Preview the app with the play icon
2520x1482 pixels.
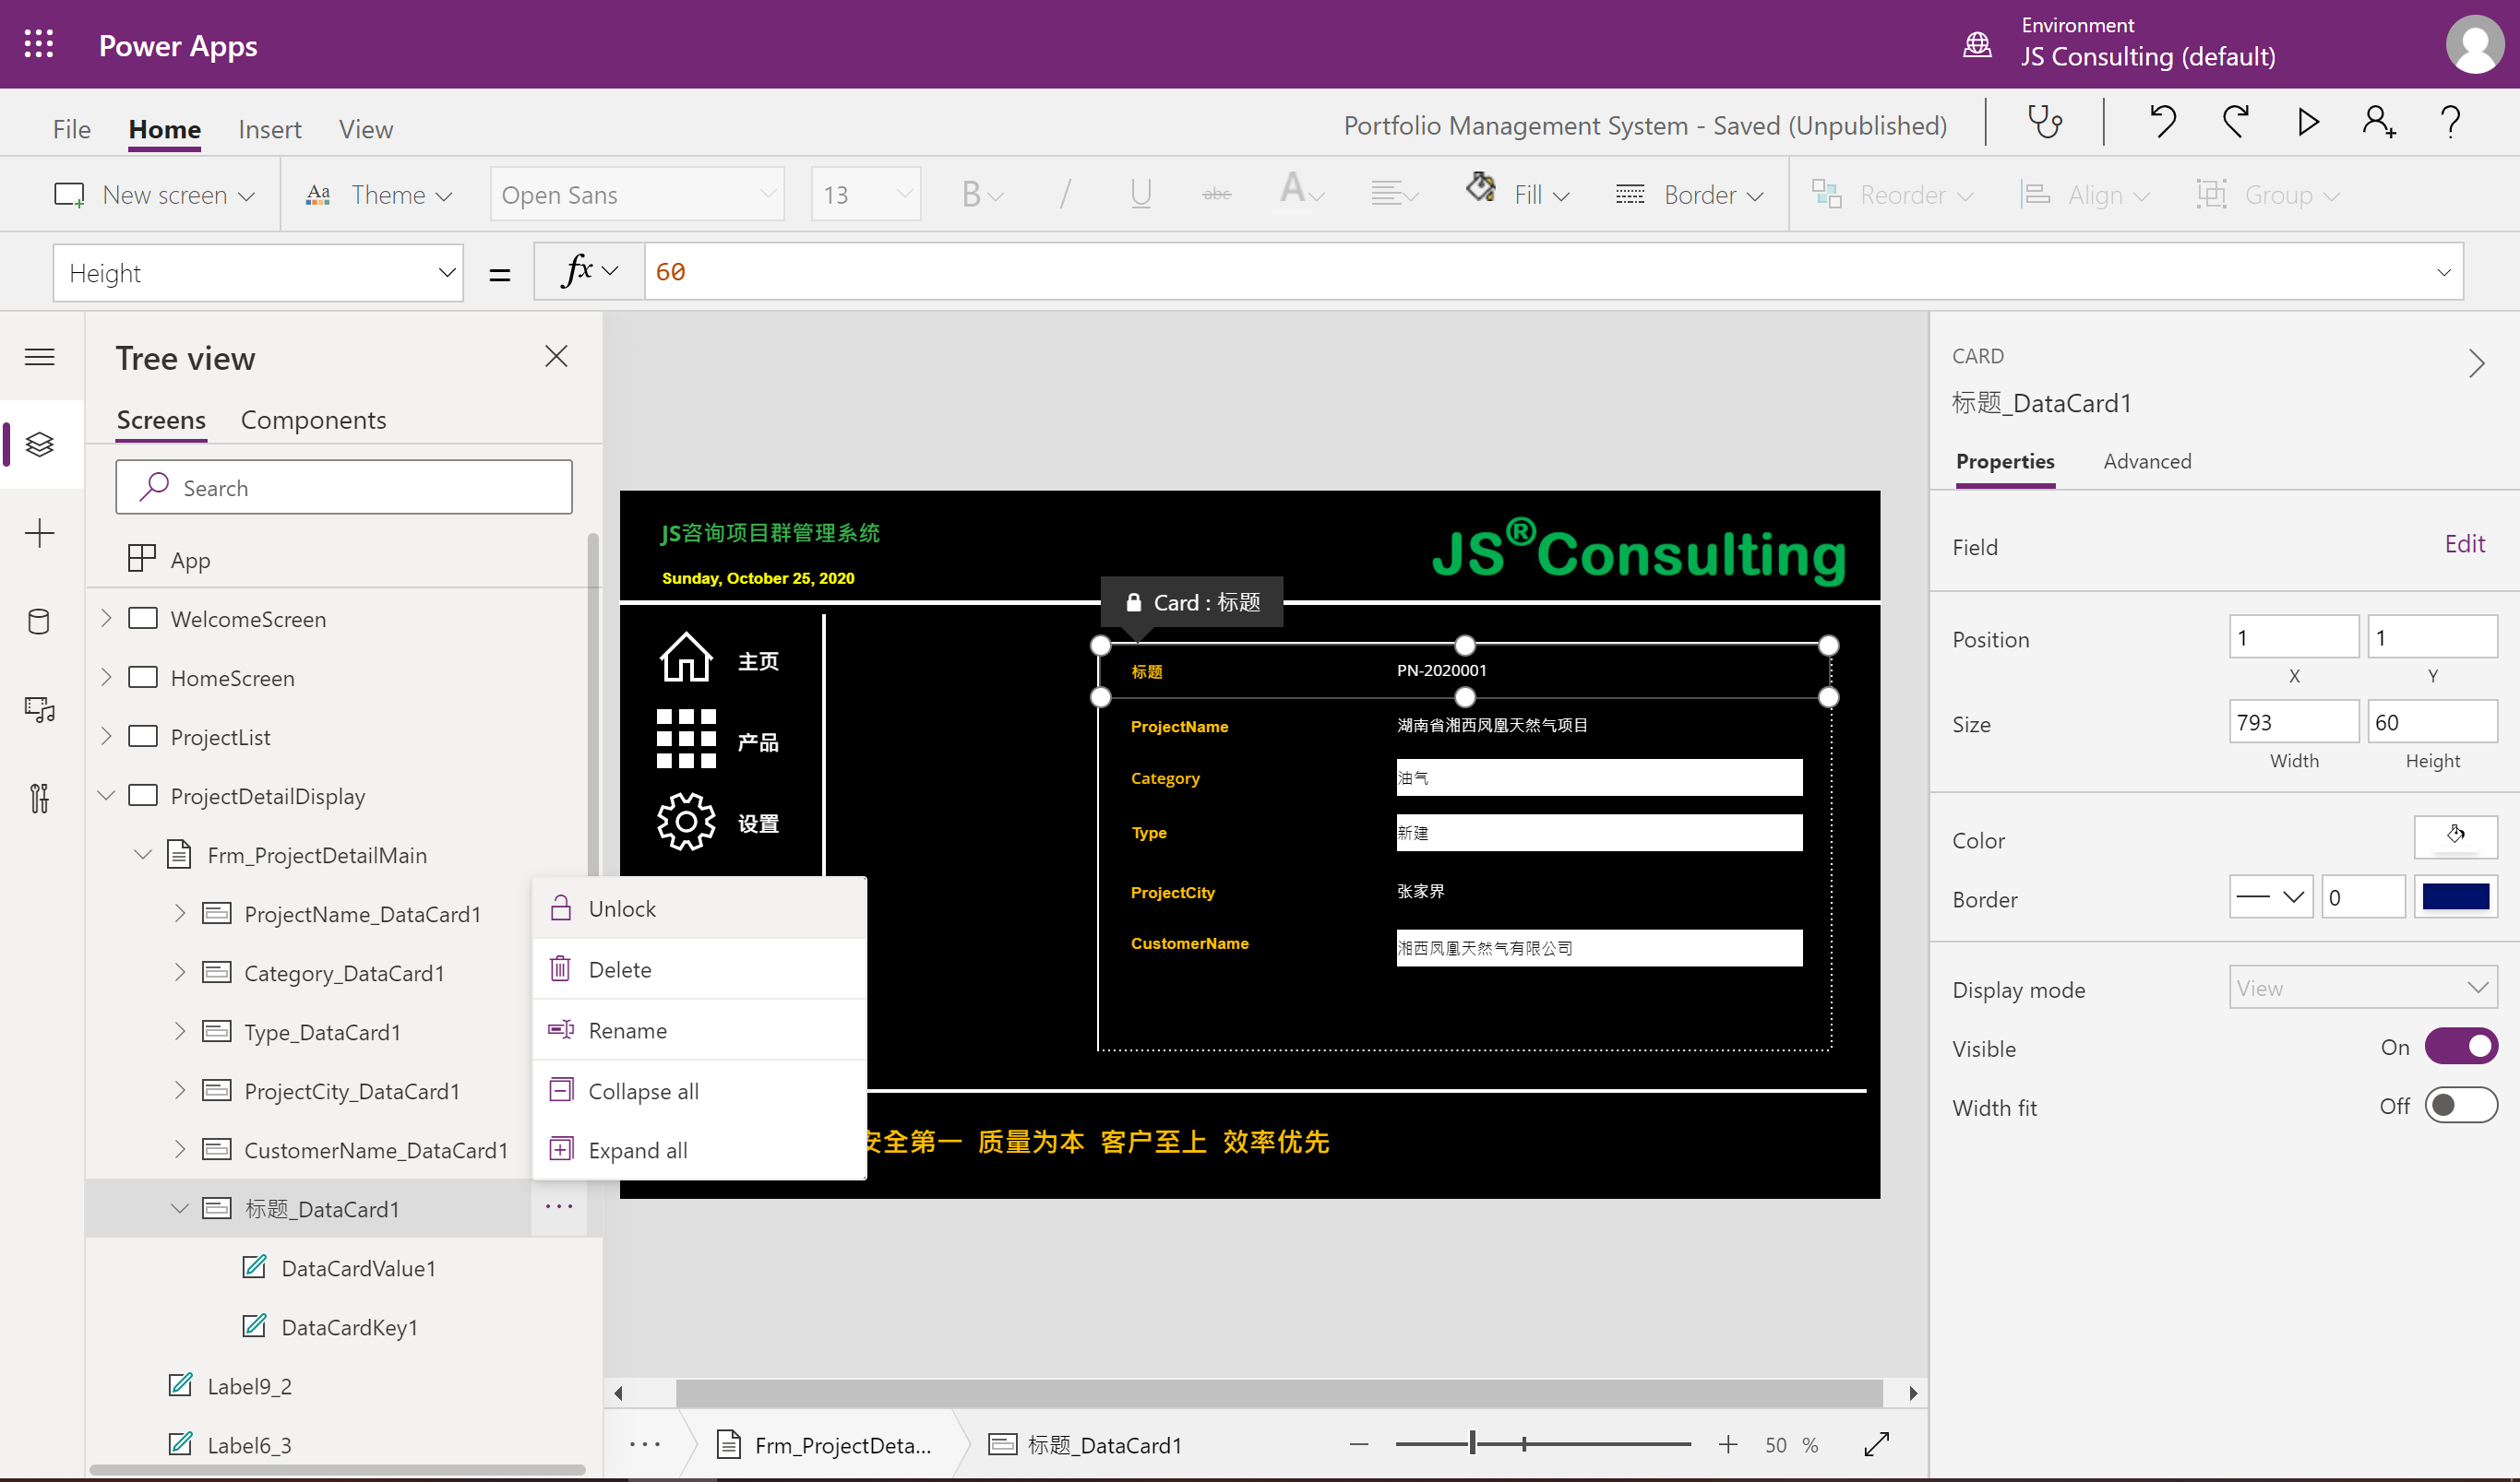click(2308, 123)
